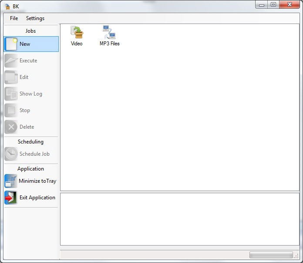Image resolution: width=303 pixels, height=263 pixels.
Task: Select the MP3 Files job icon
Action: point(109,32)
